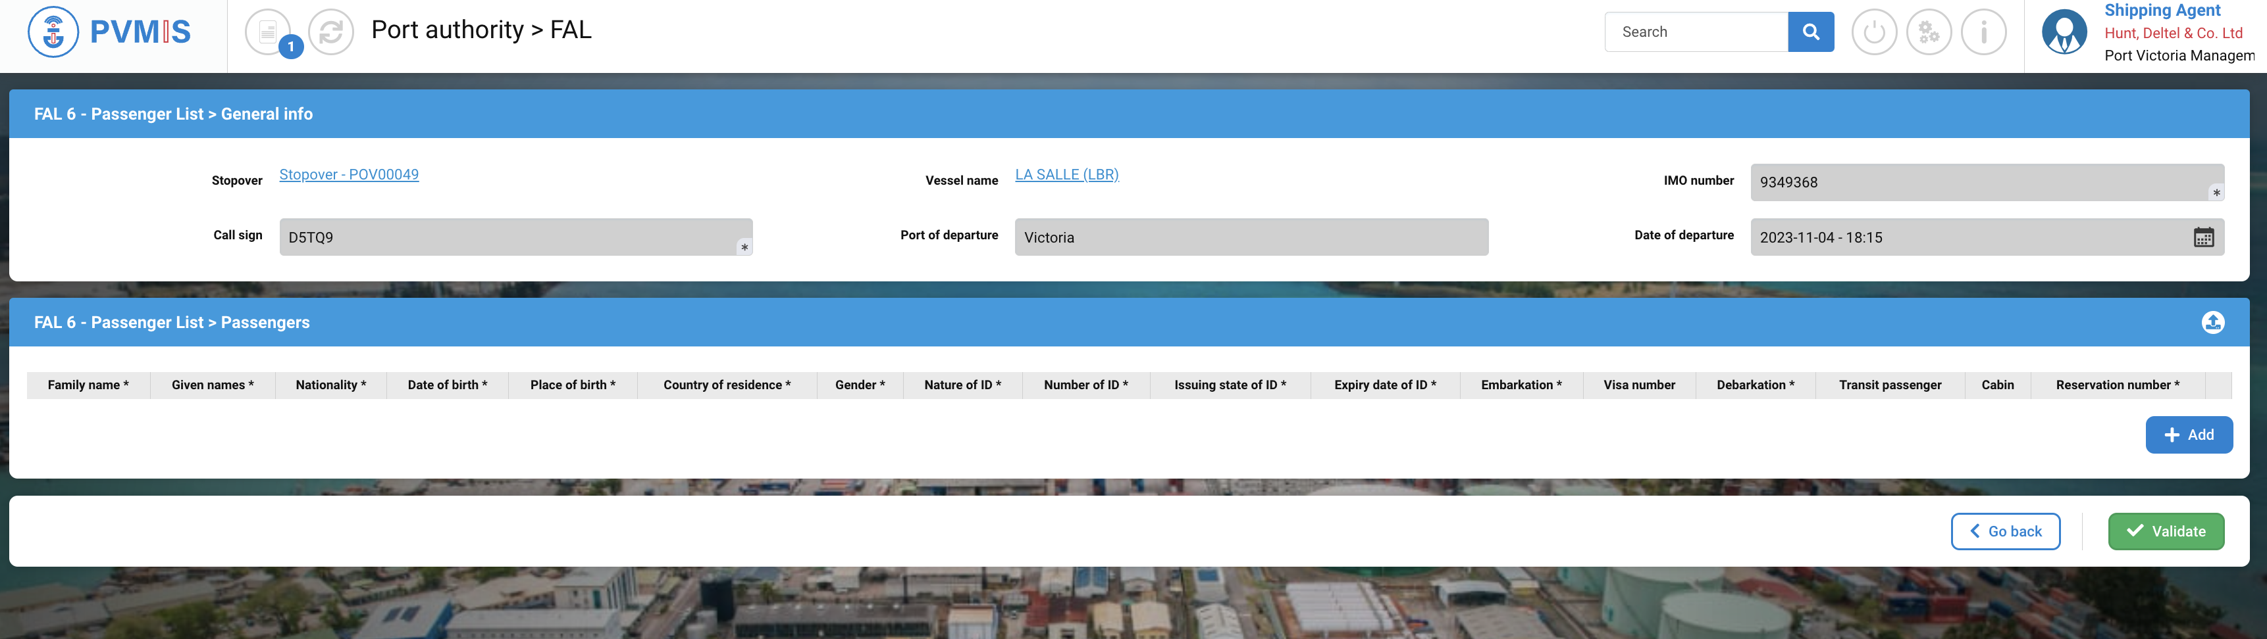Click the information icon
2267x639 pixels.
pos(1984,32)
